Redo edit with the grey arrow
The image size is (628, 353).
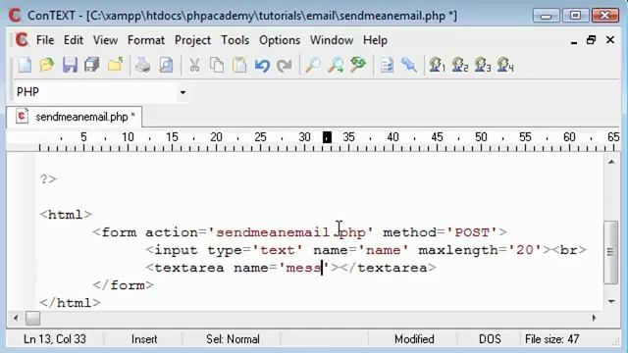[285, 65]
